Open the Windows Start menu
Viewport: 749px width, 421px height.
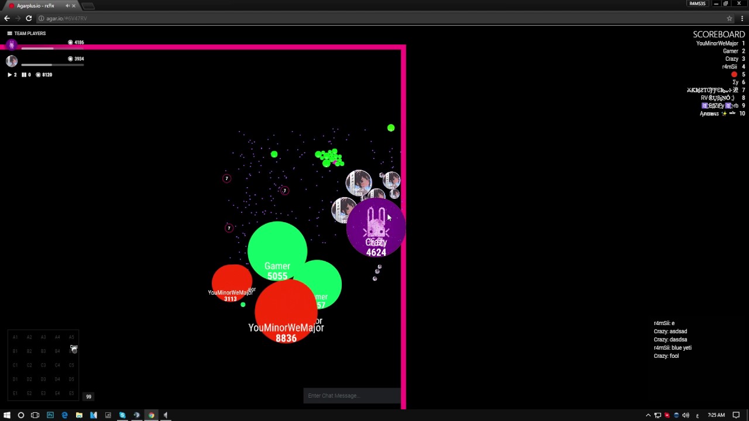click(7, 415)
